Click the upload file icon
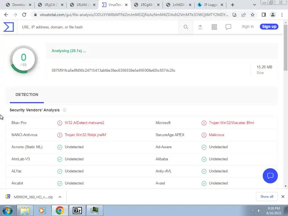288x216 pixels. click(x=200, y=27)
